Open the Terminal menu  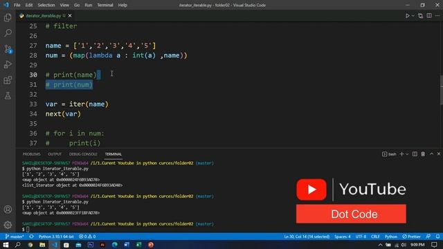click(x=105, y=5)
